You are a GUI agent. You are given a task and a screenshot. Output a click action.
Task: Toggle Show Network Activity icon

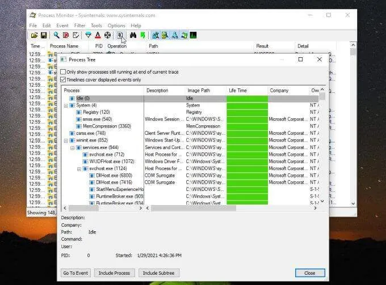[174, 35]
